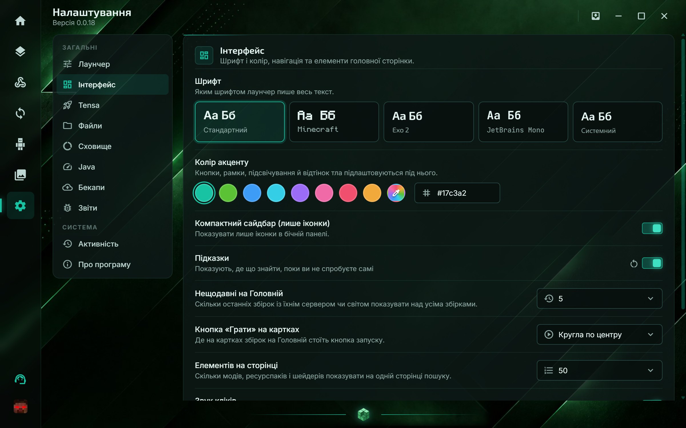Open Сховище settings section
The image size is (686, 428).
click(x=113, y=146)
